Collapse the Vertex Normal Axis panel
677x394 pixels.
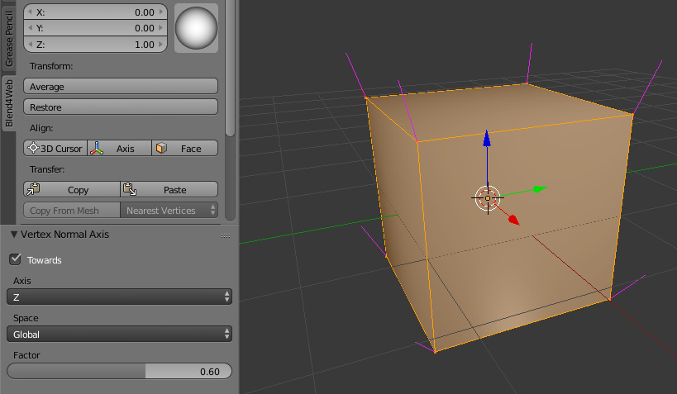click(14, 235)
